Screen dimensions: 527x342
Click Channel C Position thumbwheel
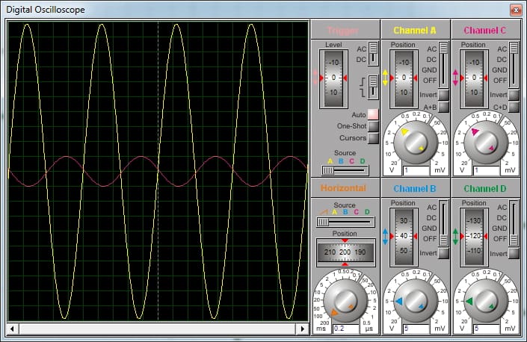pos(474,78)
